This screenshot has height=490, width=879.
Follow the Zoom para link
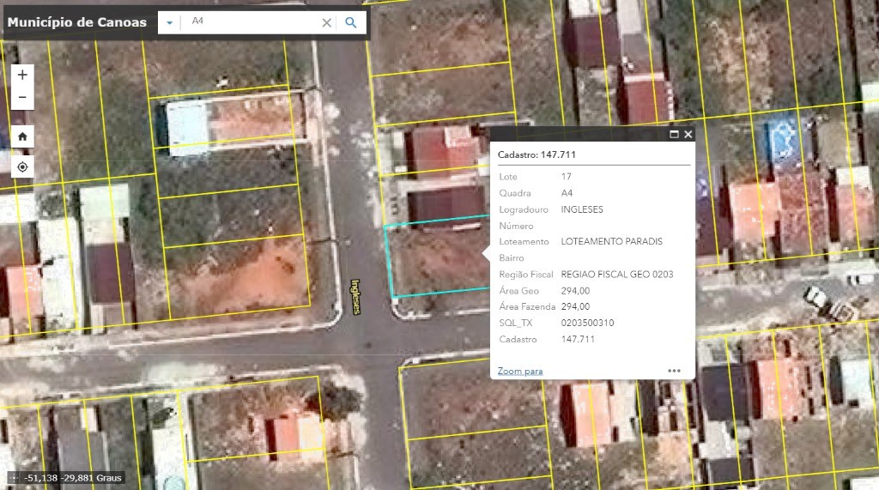tap(519, 371)
